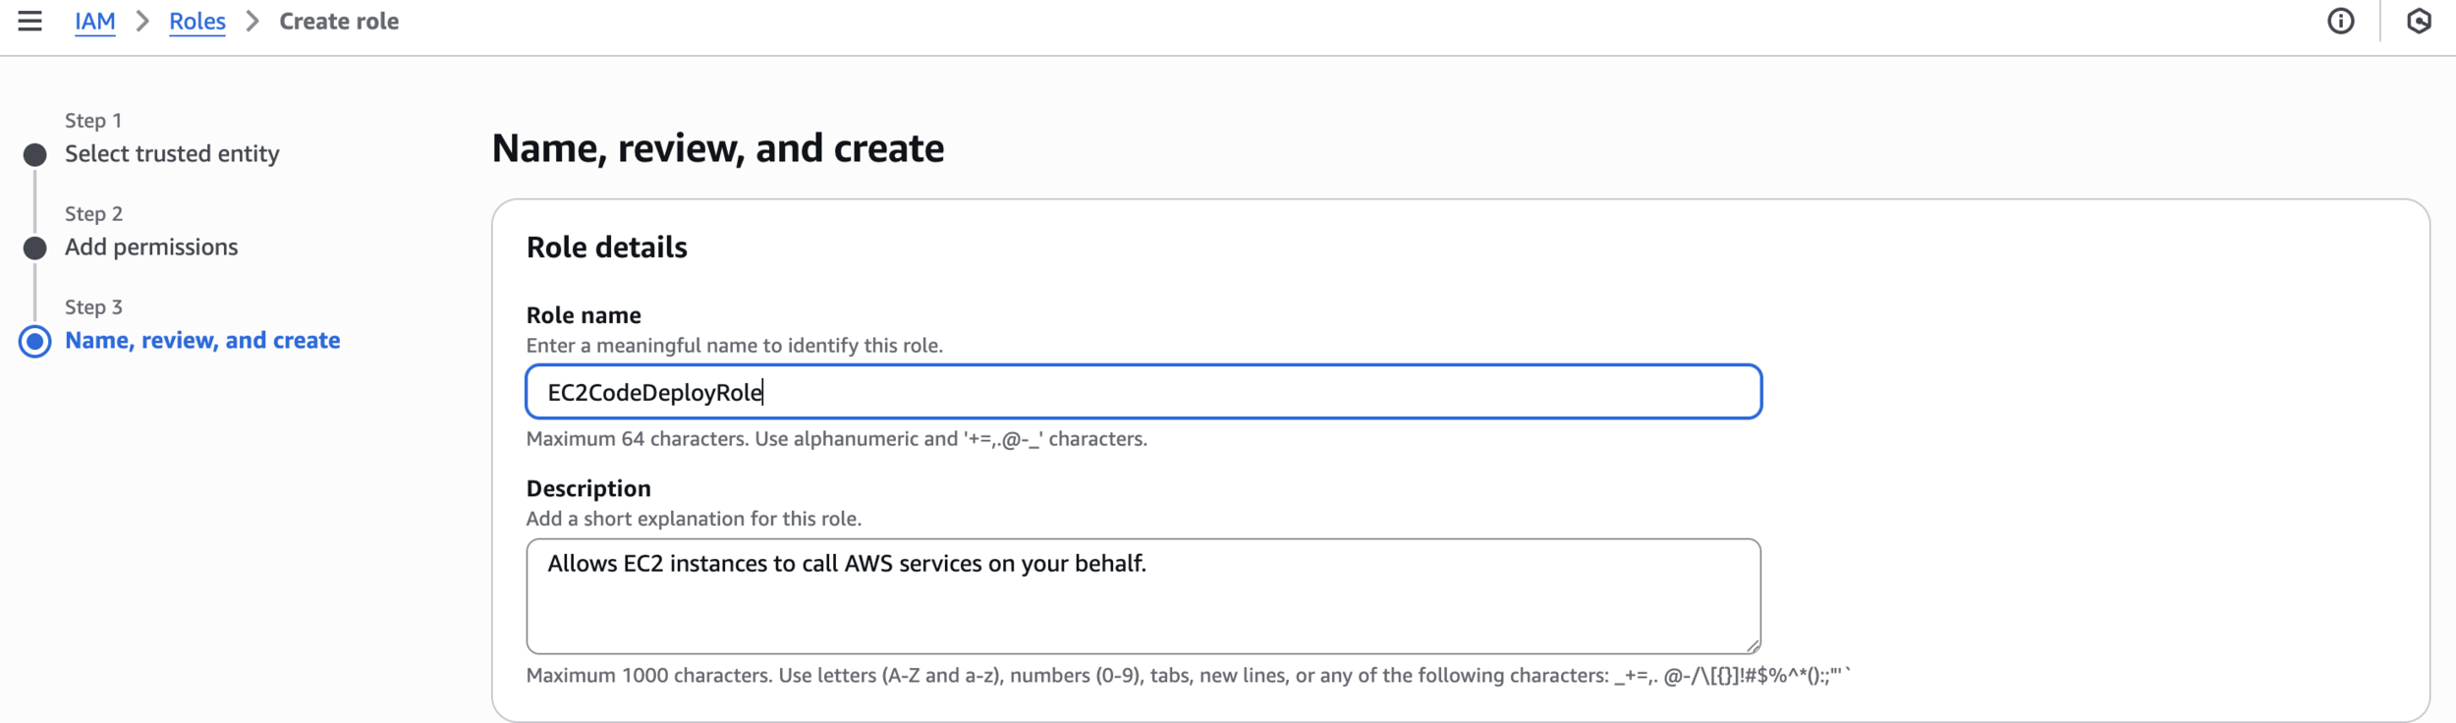Click the chevron after IAM breadcrumb

(x=142, y=21)
